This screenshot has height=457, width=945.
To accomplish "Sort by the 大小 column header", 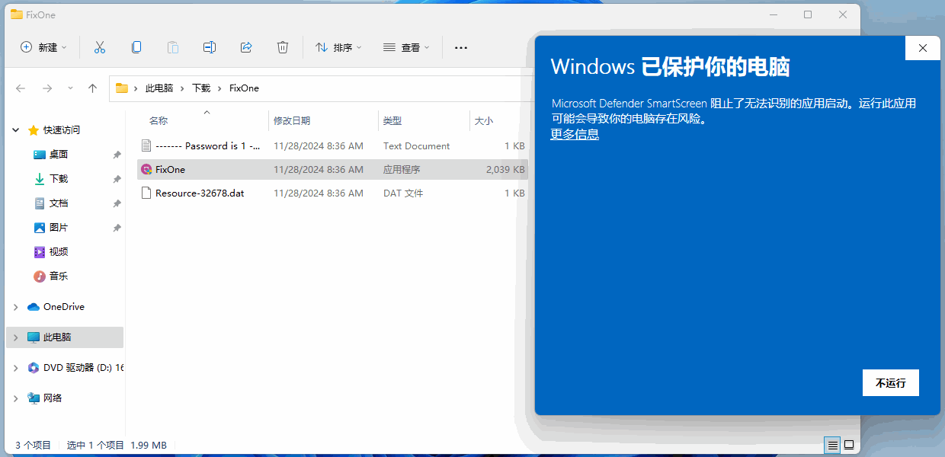I will tap(484, 121).
